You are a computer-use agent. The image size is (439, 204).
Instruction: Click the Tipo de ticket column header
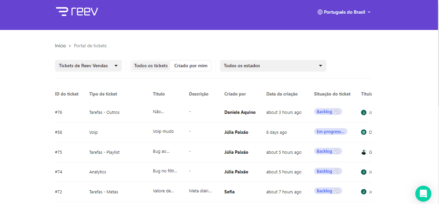tap(103, 94)
